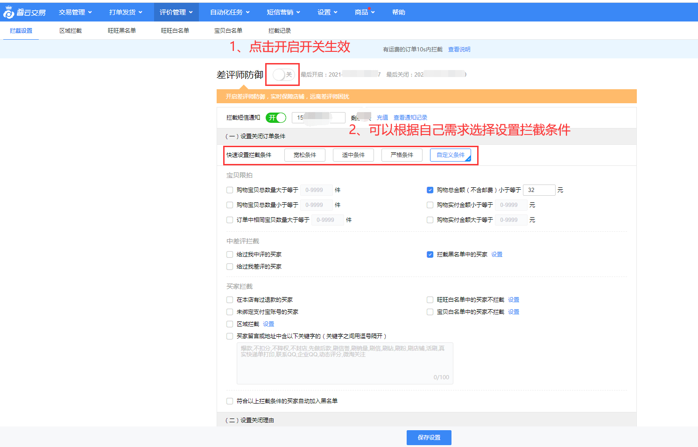Toggle the 拦截短信通知 switch off

click(x=276, y=118)
